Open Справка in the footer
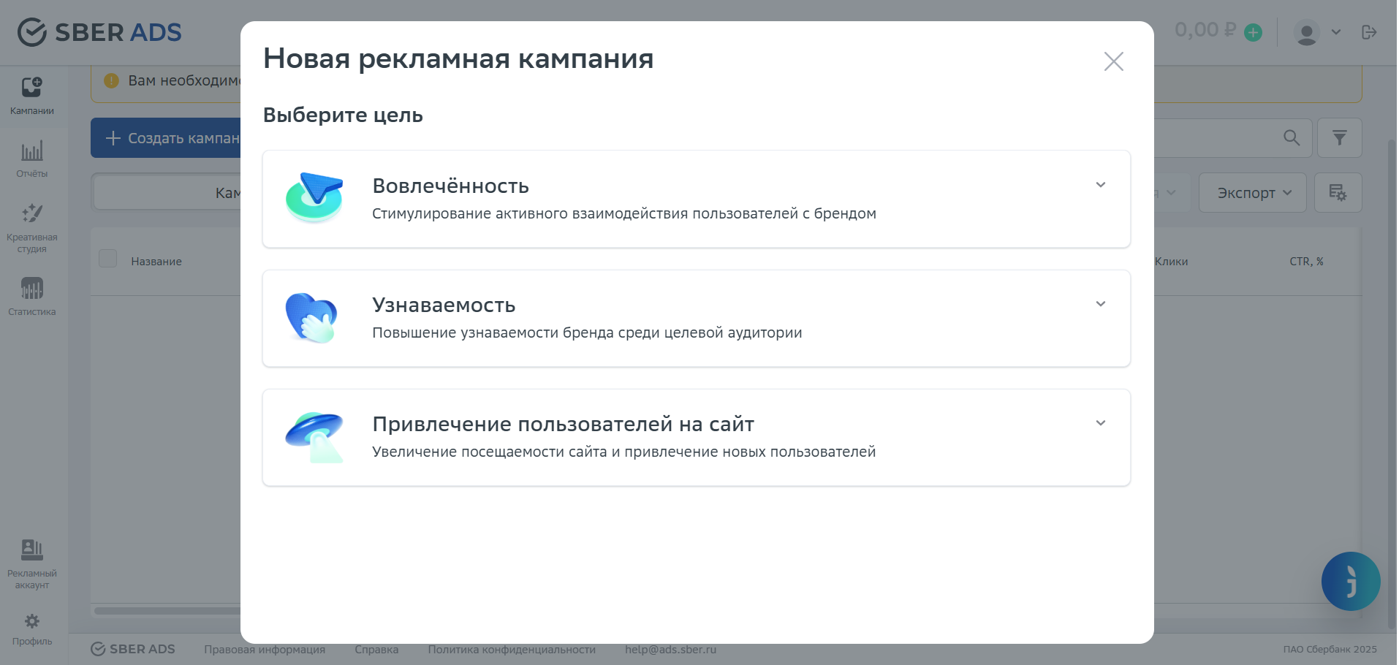Image resolution: width=1399 pixels, height=665 pixels. click(x=376, y=649)
